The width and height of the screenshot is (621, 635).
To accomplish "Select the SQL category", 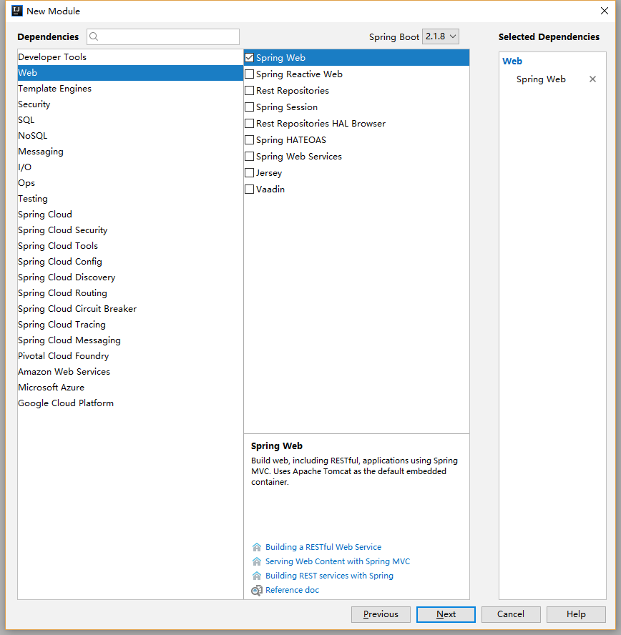I will [x=130, y=120].
